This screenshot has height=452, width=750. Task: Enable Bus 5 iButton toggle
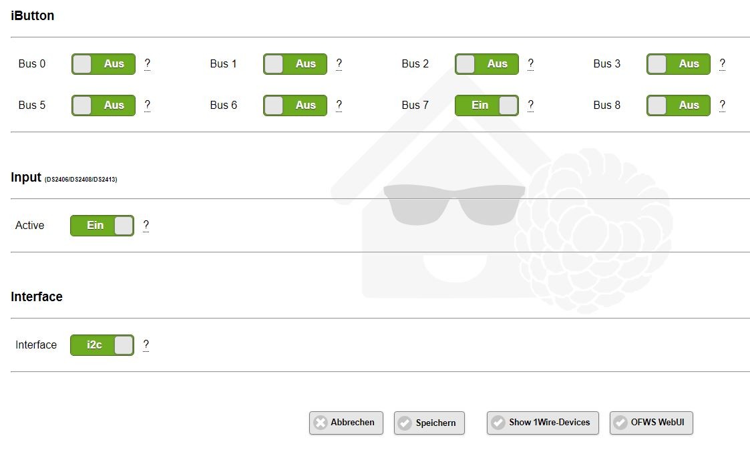(x=104, y=105)
